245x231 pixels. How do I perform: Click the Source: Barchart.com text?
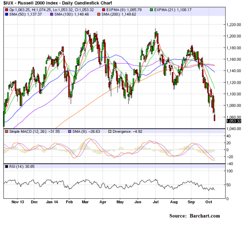point(194,216)
